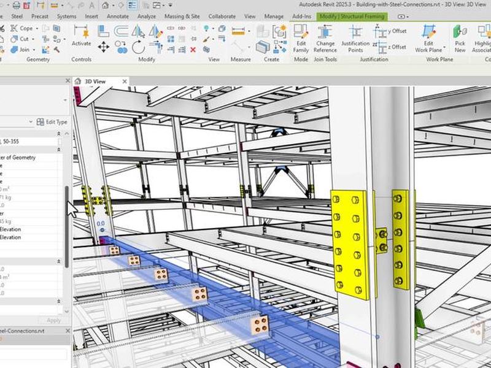Click the 0.0 temporary dimension value
The width and height of the screenshot is (491, 368).
point(101,223)
